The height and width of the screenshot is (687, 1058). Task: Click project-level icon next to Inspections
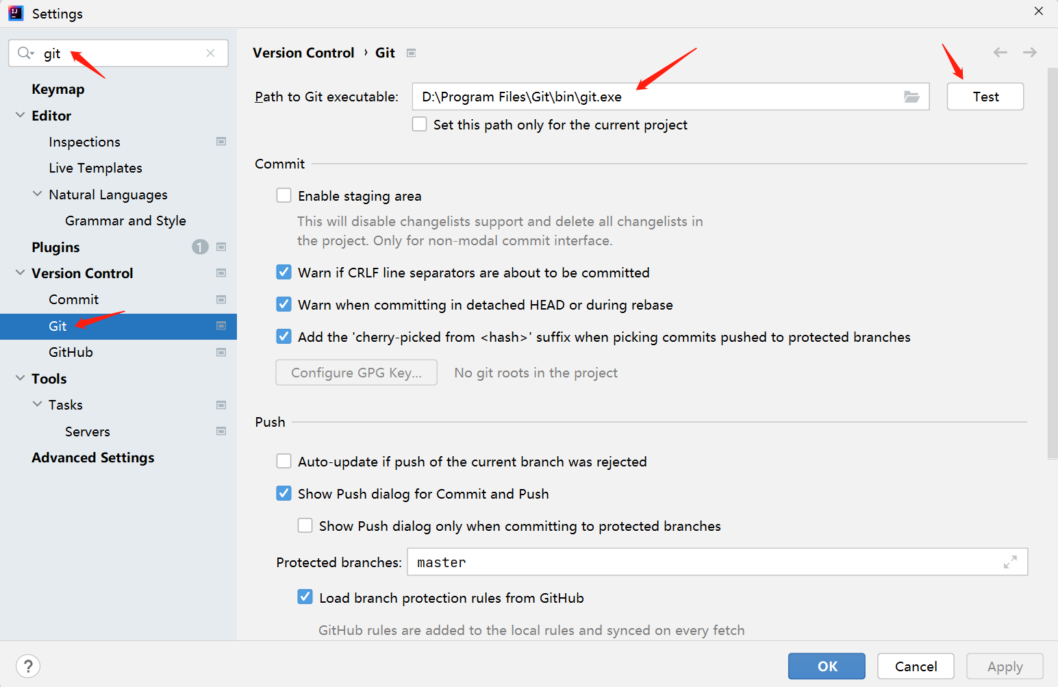[x=221, y=141]
